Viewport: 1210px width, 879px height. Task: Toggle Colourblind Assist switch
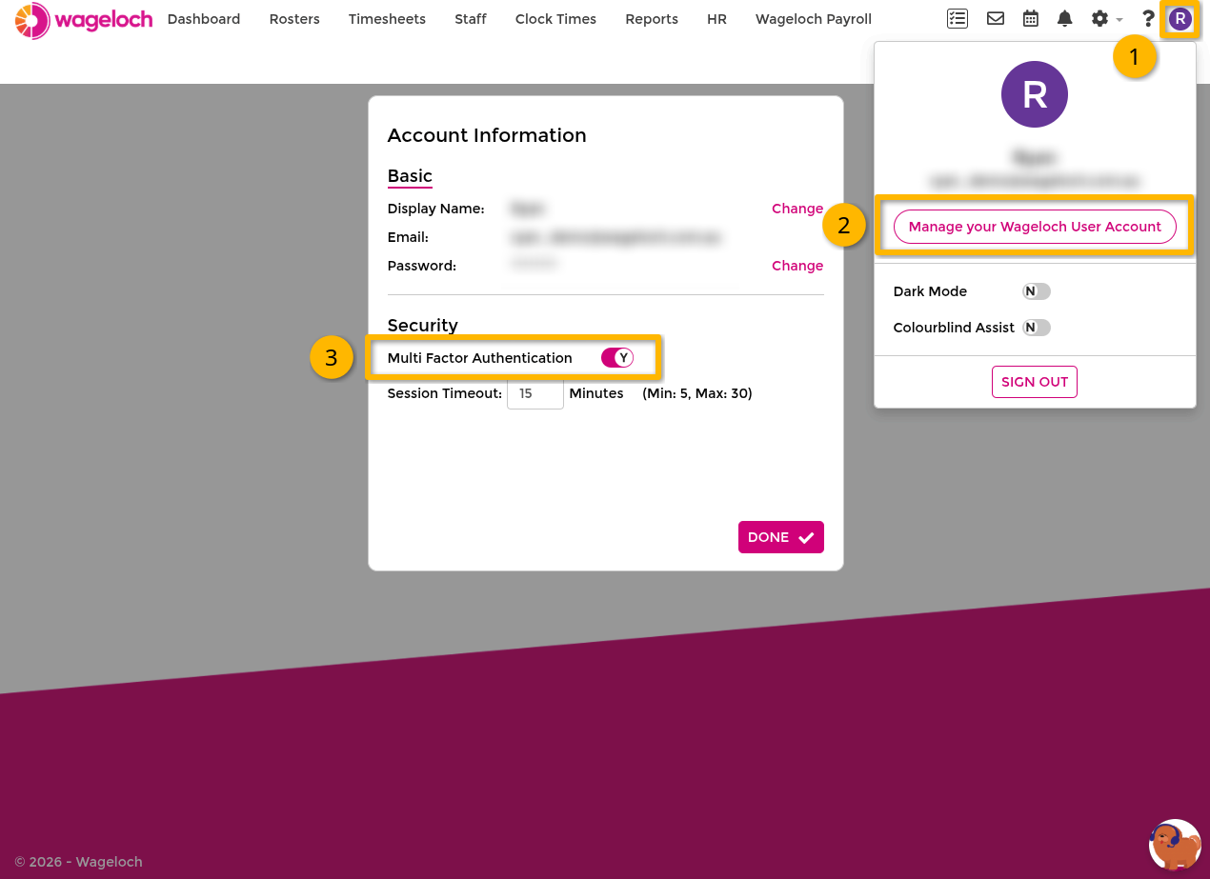click(x=1037, y=328)
